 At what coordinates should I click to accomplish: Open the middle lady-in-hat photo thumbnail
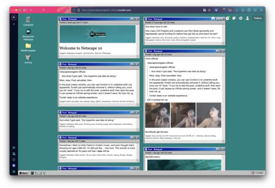pos(183,115)
